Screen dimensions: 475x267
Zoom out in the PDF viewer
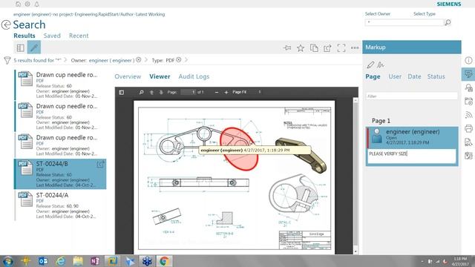pyautogui.click(x=216, y=92)
